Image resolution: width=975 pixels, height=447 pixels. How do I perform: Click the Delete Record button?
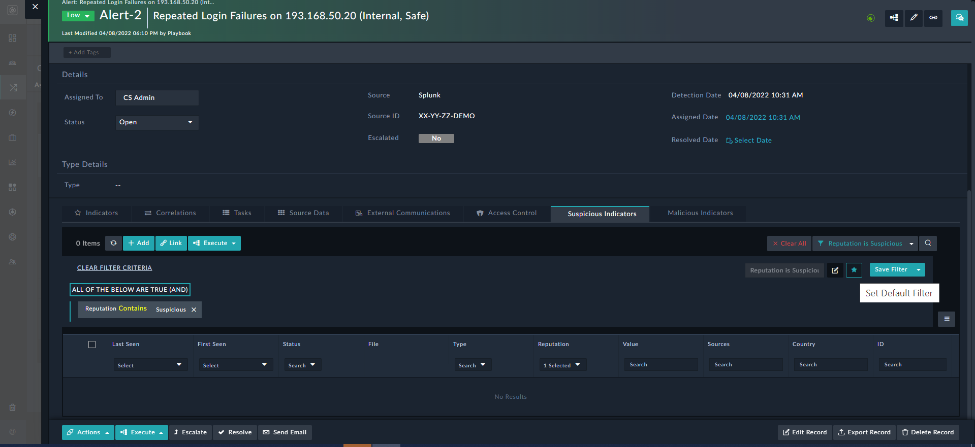928,432
